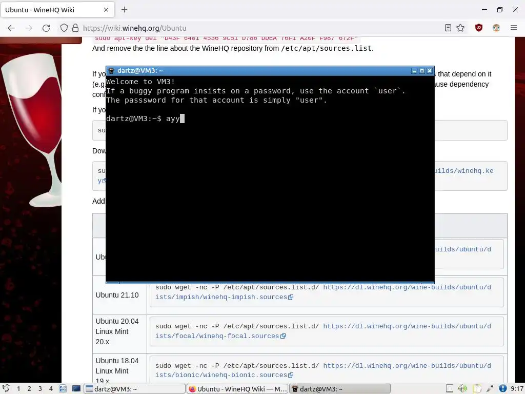This screenshot has width=525, height=394.
Task: Click the 'Ubuntu 21.10' table cell
Action: coord(119,295)
